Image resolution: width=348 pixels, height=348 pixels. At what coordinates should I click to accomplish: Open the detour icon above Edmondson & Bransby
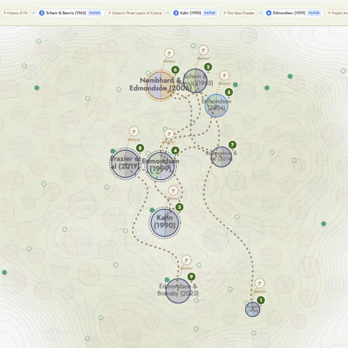point(186,260)
